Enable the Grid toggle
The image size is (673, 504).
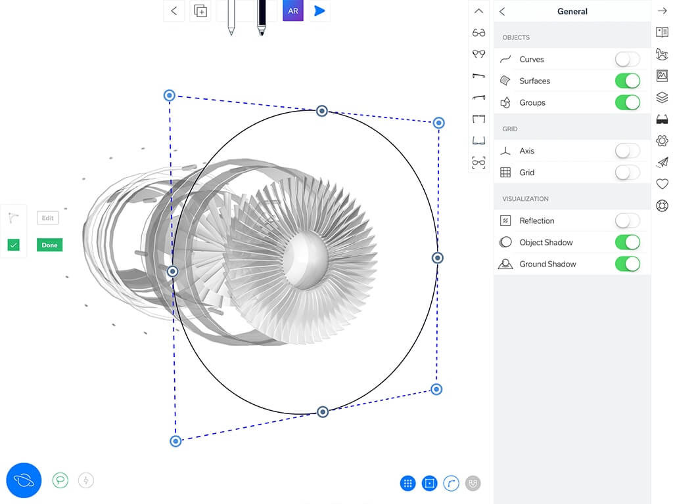click(627, 173)
